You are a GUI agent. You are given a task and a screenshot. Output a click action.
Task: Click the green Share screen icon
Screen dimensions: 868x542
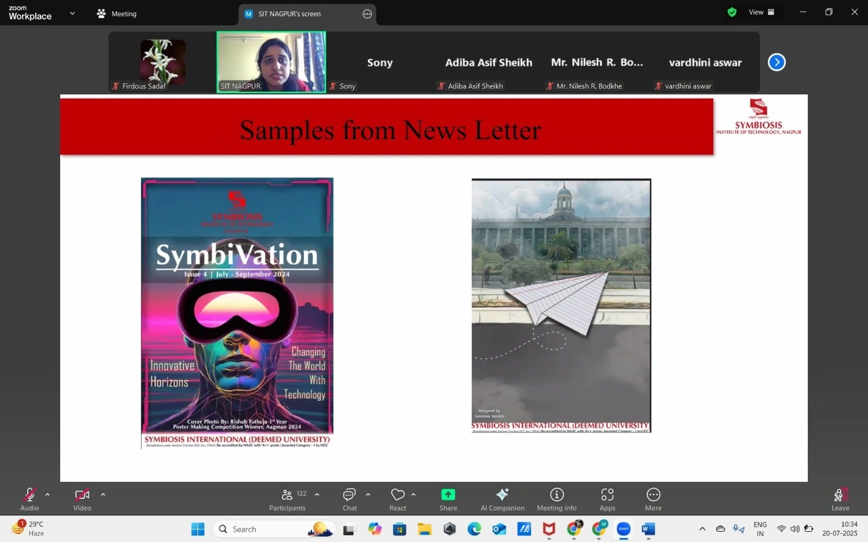tap(448, 495)
